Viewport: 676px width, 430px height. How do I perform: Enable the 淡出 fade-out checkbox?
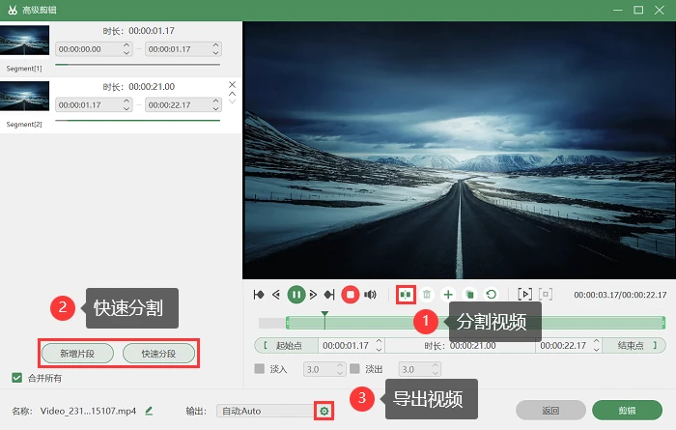point(354,369)
